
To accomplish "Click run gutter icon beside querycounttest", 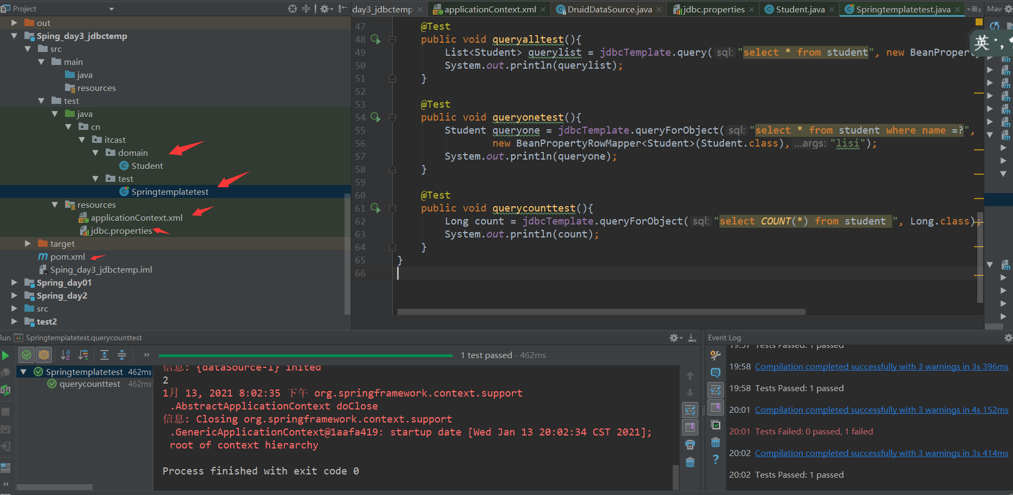I will pos(375,208).
